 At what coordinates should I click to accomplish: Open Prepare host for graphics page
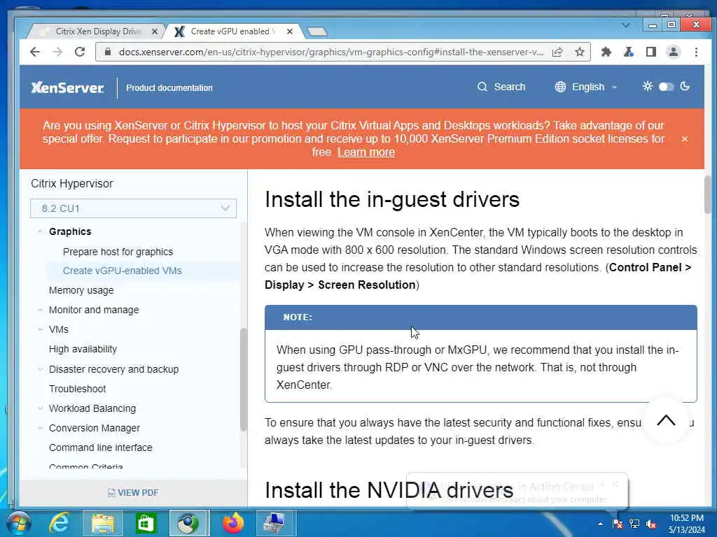(118, 252)
